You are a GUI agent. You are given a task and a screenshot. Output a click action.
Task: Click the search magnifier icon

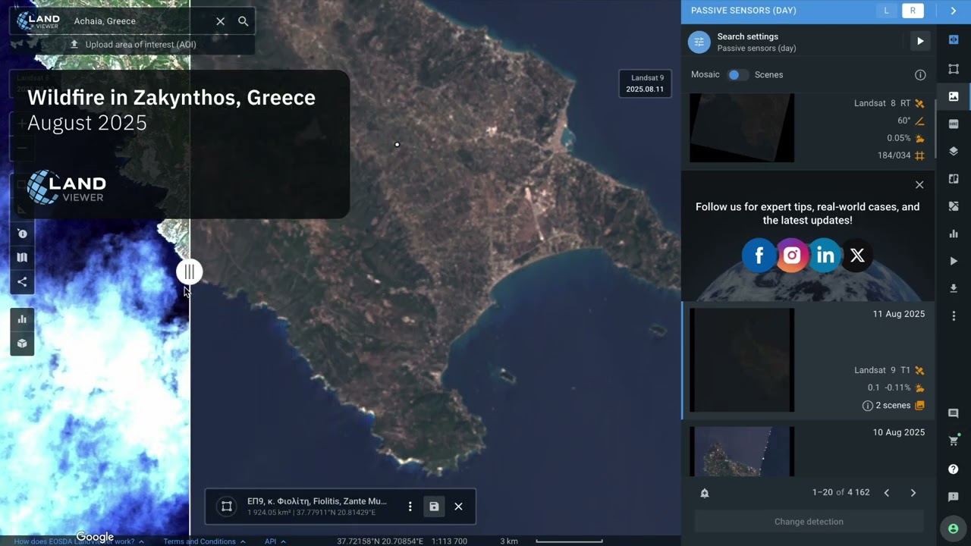pos(243,21)
